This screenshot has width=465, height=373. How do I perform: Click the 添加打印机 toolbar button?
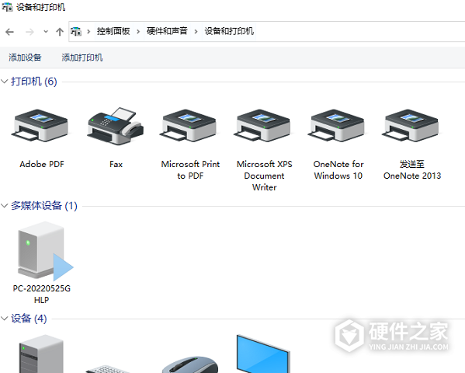[x=82, y=58]
